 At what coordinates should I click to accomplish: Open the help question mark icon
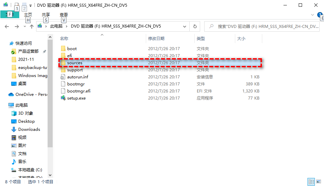320,15
